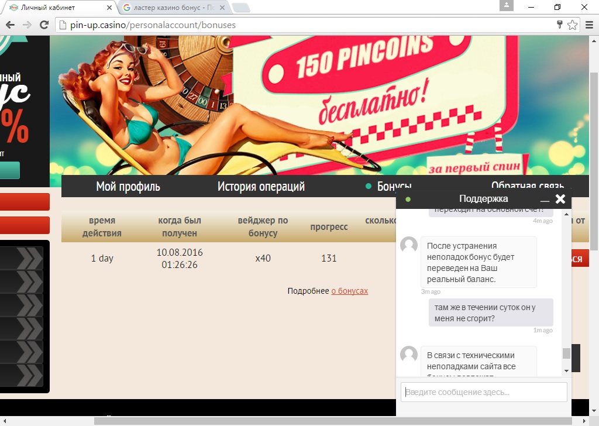The image size is (599, 426).
Task: Switch to 'Личный кабинет' browser tab
Action: [x=58, y=7]
